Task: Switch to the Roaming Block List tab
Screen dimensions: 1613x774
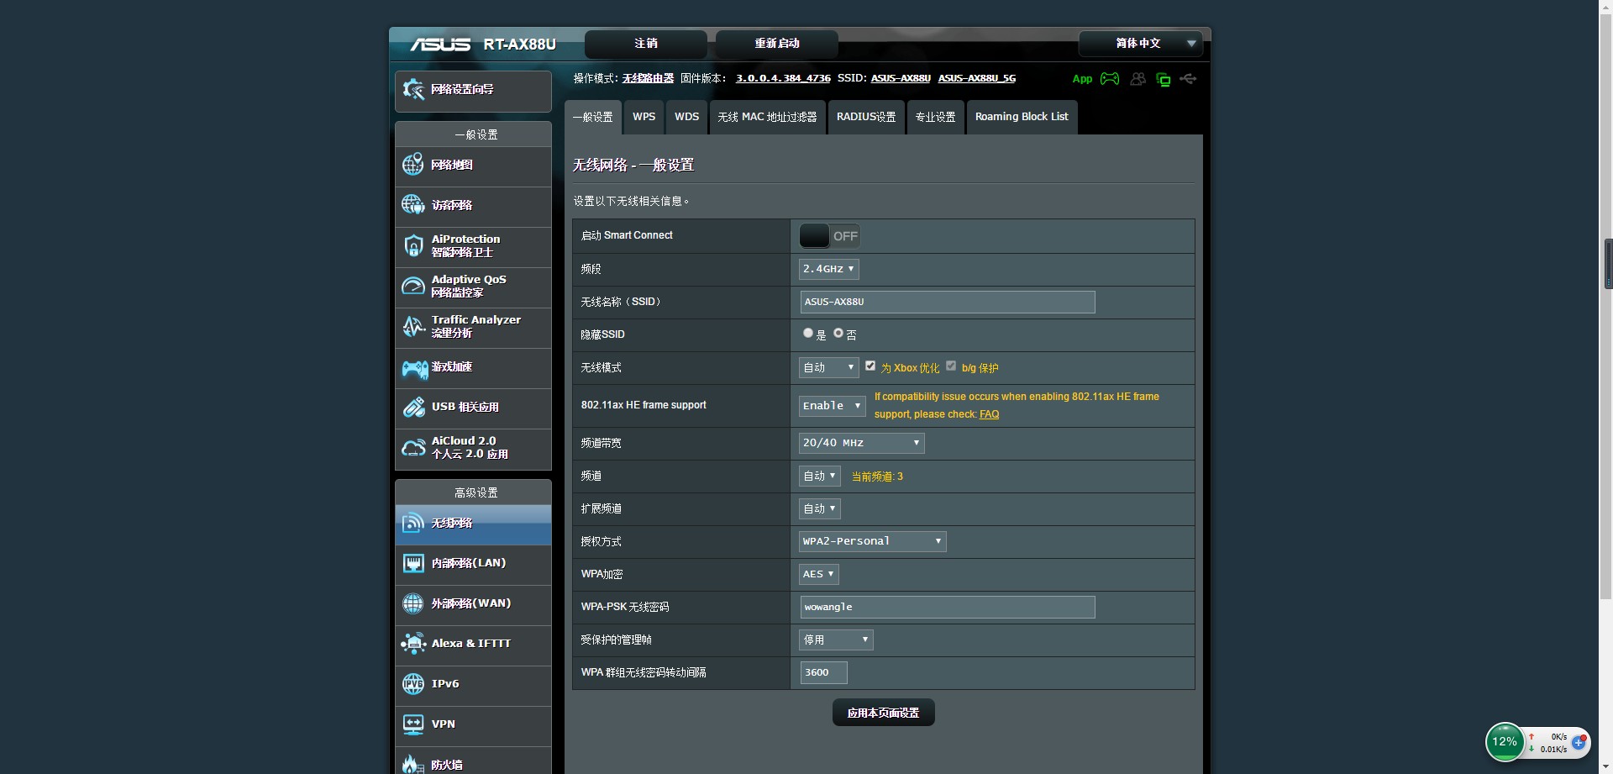Action: pyautogui.click(x=1021, y=117)
